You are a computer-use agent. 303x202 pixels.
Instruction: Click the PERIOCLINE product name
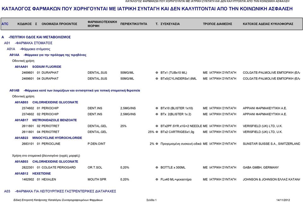51,144
